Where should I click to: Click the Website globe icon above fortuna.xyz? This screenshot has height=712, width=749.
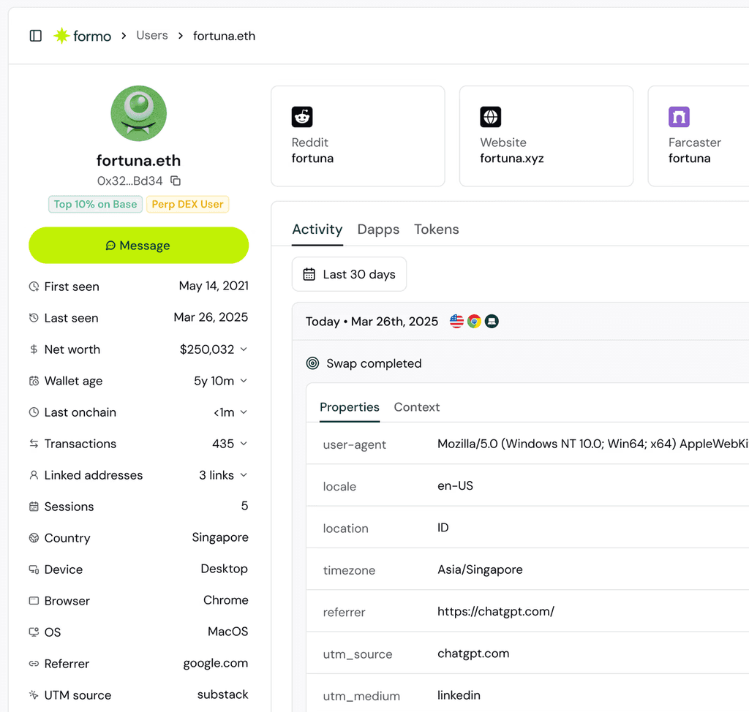click(490, 117)
